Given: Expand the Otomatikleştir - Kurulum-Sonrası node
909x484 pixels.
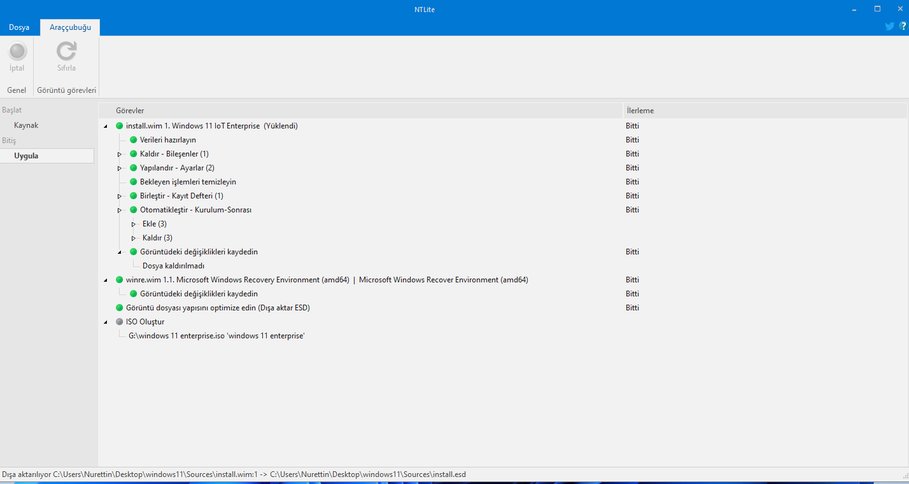Looking at the screenshot, I should [x=120, y=210].
